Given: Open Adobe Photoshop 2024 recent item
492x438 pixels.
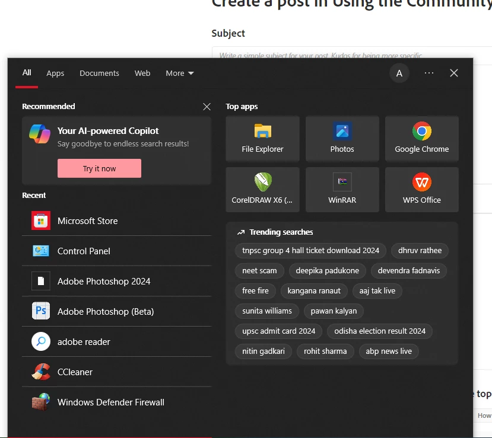Looking at the screenshot, I should pos(117,282).
